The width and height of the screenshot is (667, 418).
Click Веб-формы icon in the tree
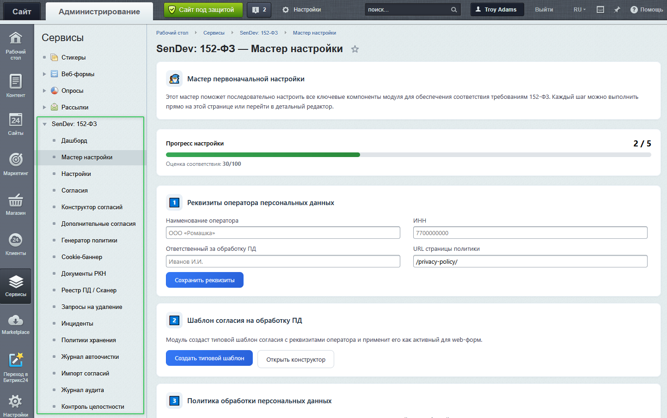click(55, 74)
